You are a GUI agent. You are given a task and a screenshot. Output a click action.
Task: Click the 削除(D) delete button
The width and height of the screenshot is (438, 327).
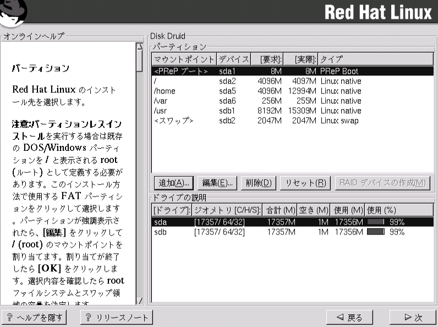[258, 183]
